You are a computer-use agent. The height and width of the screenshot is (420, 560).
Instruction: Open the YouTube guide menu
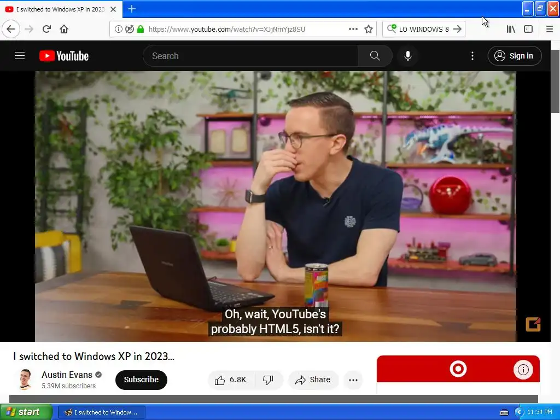[x=20, y=56]
